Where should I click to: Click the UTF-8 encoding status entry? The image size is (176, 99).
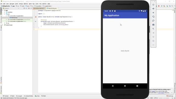click(x=156, y=98)
